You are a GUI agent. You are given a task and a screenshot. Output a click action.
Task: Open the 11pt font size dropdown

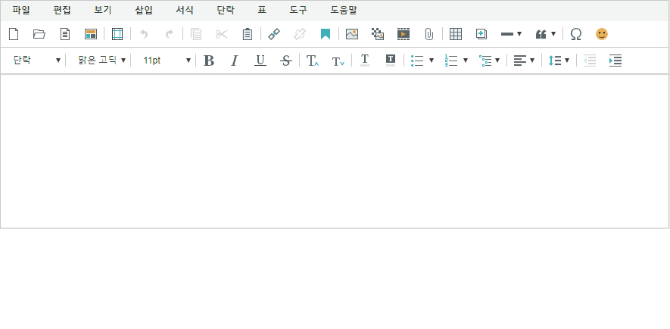[x=167, y=61]
